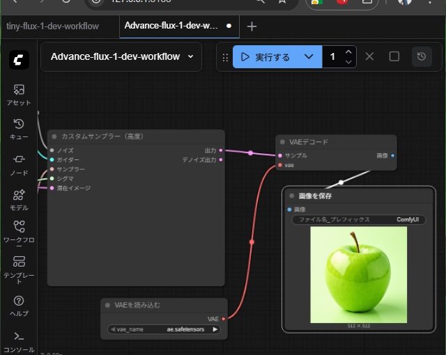The width and height of the screenshot is (446, 355).
Task: Edit the ファイル名_プレフィックス ComfyUI field
Action: tap(359, 219)
